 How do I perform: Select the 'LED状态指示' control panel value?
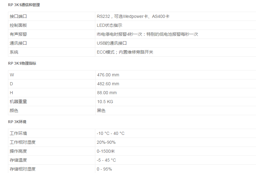tap(109, 25)
